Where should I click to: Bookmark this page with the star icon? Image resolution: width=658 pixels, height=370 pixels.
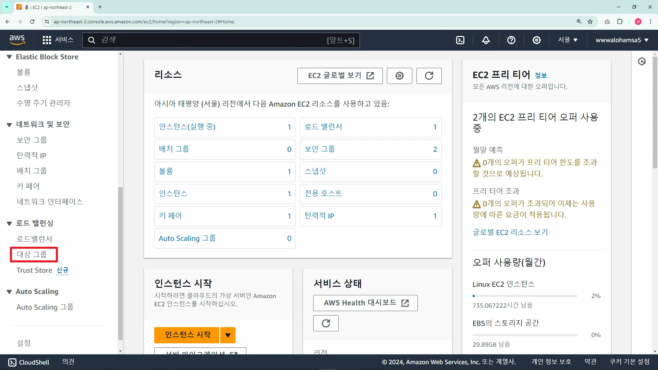pyautogui.click(x=590, y=22)
